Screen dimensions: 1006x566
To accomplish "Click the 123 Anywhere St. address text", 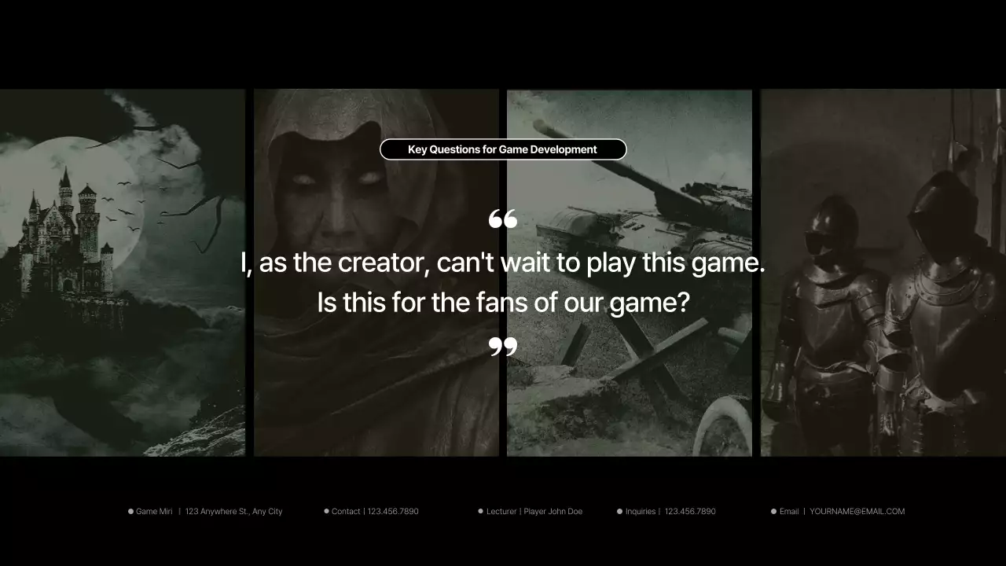I will click(x=233, y=511).
